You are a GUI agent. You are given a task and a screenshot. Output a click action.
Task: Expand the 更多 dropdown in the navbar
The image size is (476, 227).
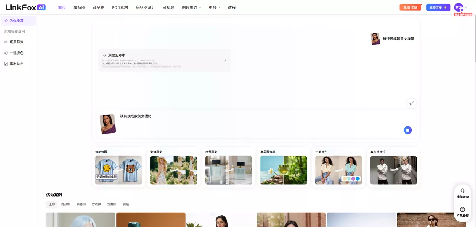click(212, 7)
